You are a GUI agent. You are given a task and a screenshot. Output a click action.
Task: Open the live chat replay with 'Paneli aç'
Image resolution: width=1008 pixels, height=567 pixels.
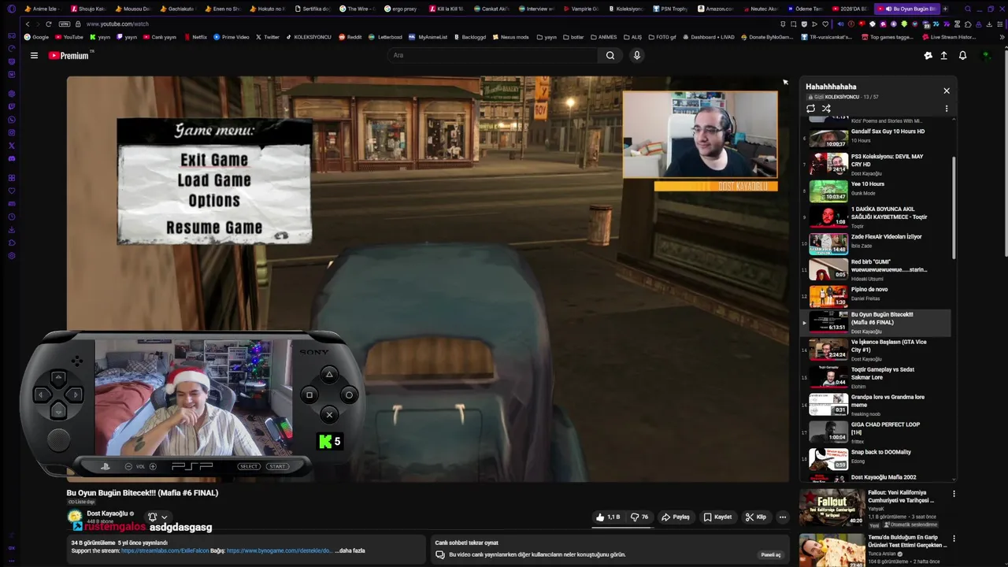771,554
